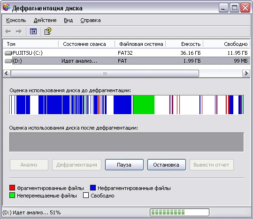Click the horizontal scrollbar left arrow
Image resolution: width=253 pixels, height=219 pixels.
click(x=7, y=73)
